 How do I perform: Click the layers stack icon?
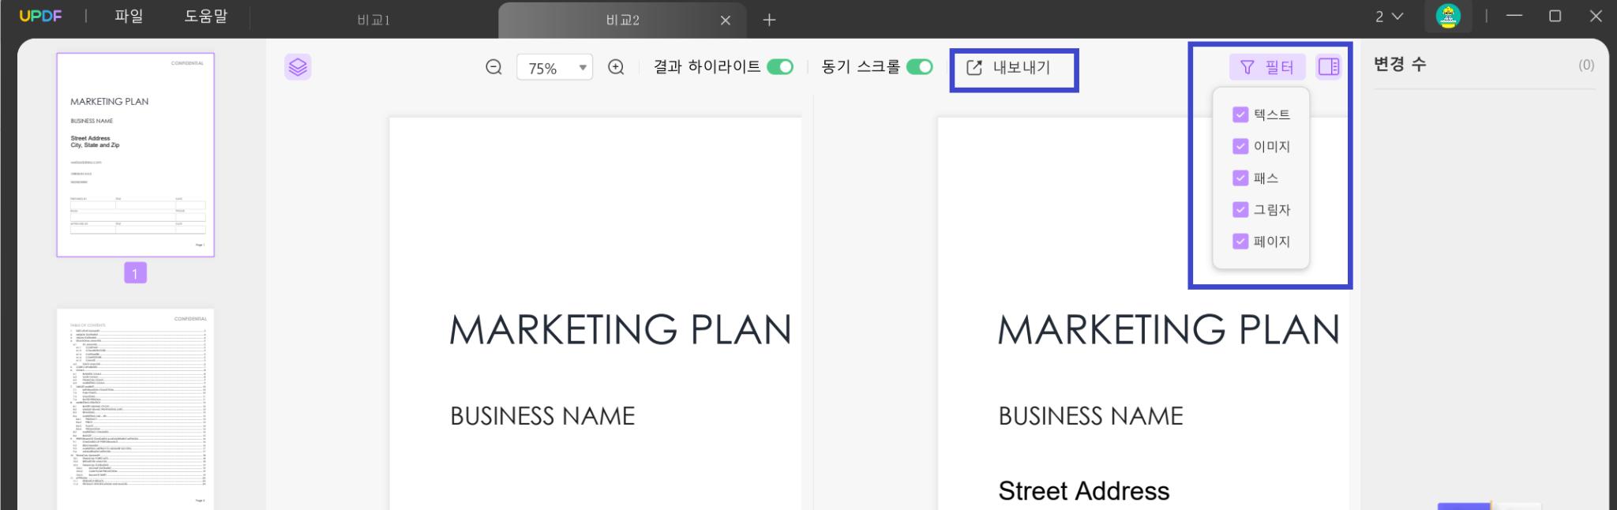298,67
